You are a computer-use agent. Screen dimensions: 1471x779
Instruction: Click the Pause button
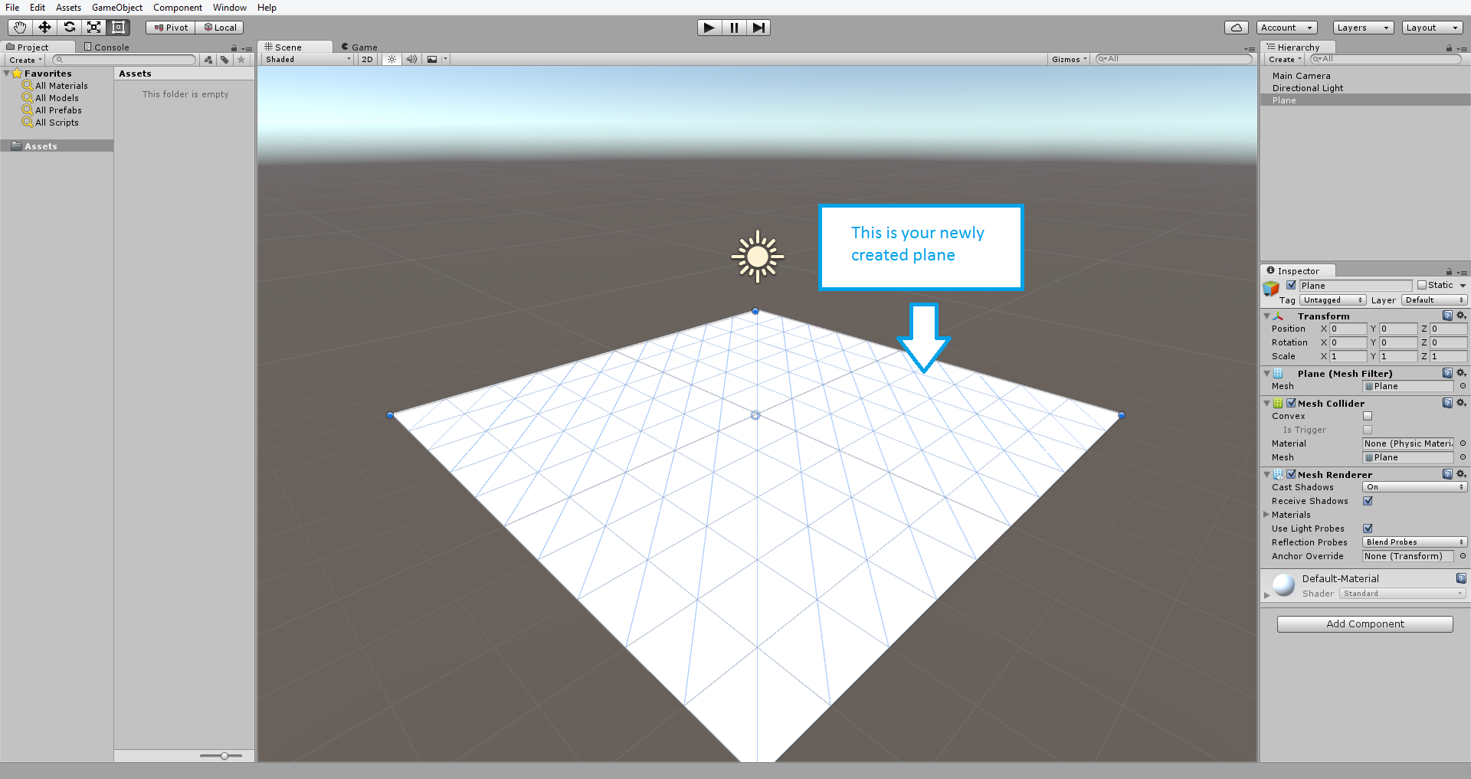click(734, 28)
